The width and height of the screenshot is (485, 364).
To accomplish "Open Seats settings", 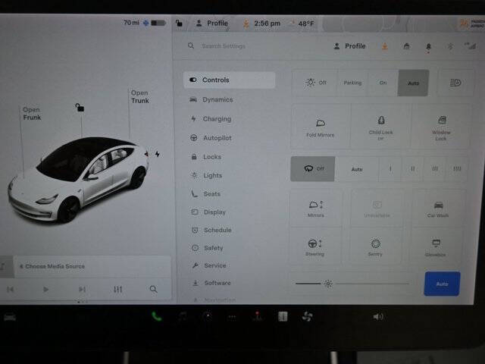I will coord(205,194).
